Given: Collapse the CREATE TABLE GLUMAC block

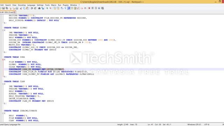Looking at the screenshot, I should click(3, 30).
